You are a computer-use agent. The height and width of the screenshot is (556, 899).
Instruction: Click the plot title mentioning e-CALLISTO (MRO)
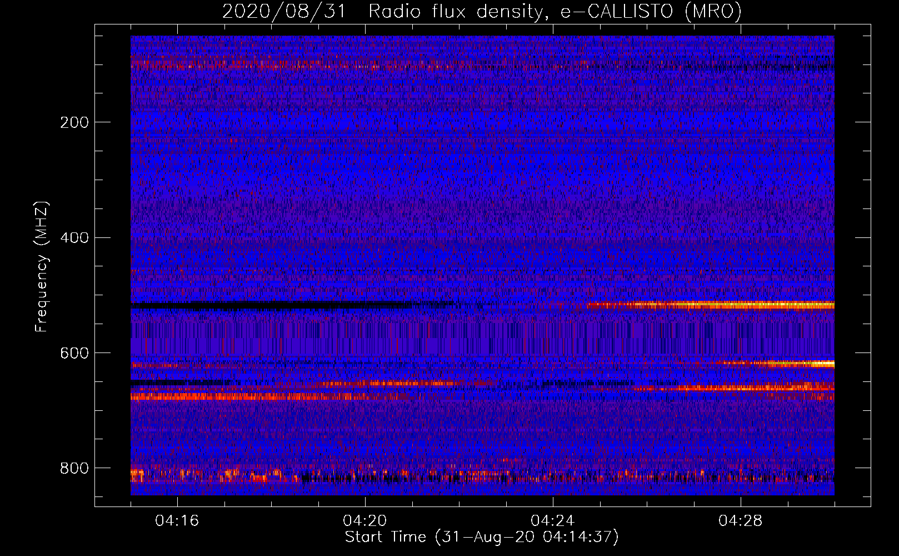tap(482, 11)
